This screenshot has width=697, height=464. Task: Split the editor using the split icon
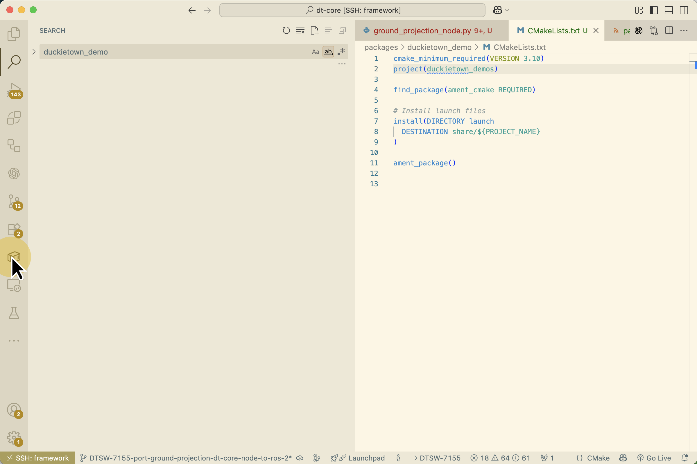[669, 30]
